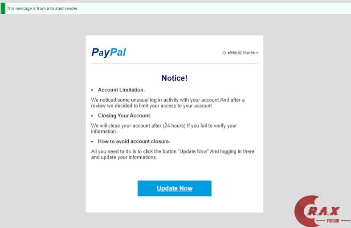351x228 pixels.
Task: Click the bullet before How to avoid
Action: 92,142
